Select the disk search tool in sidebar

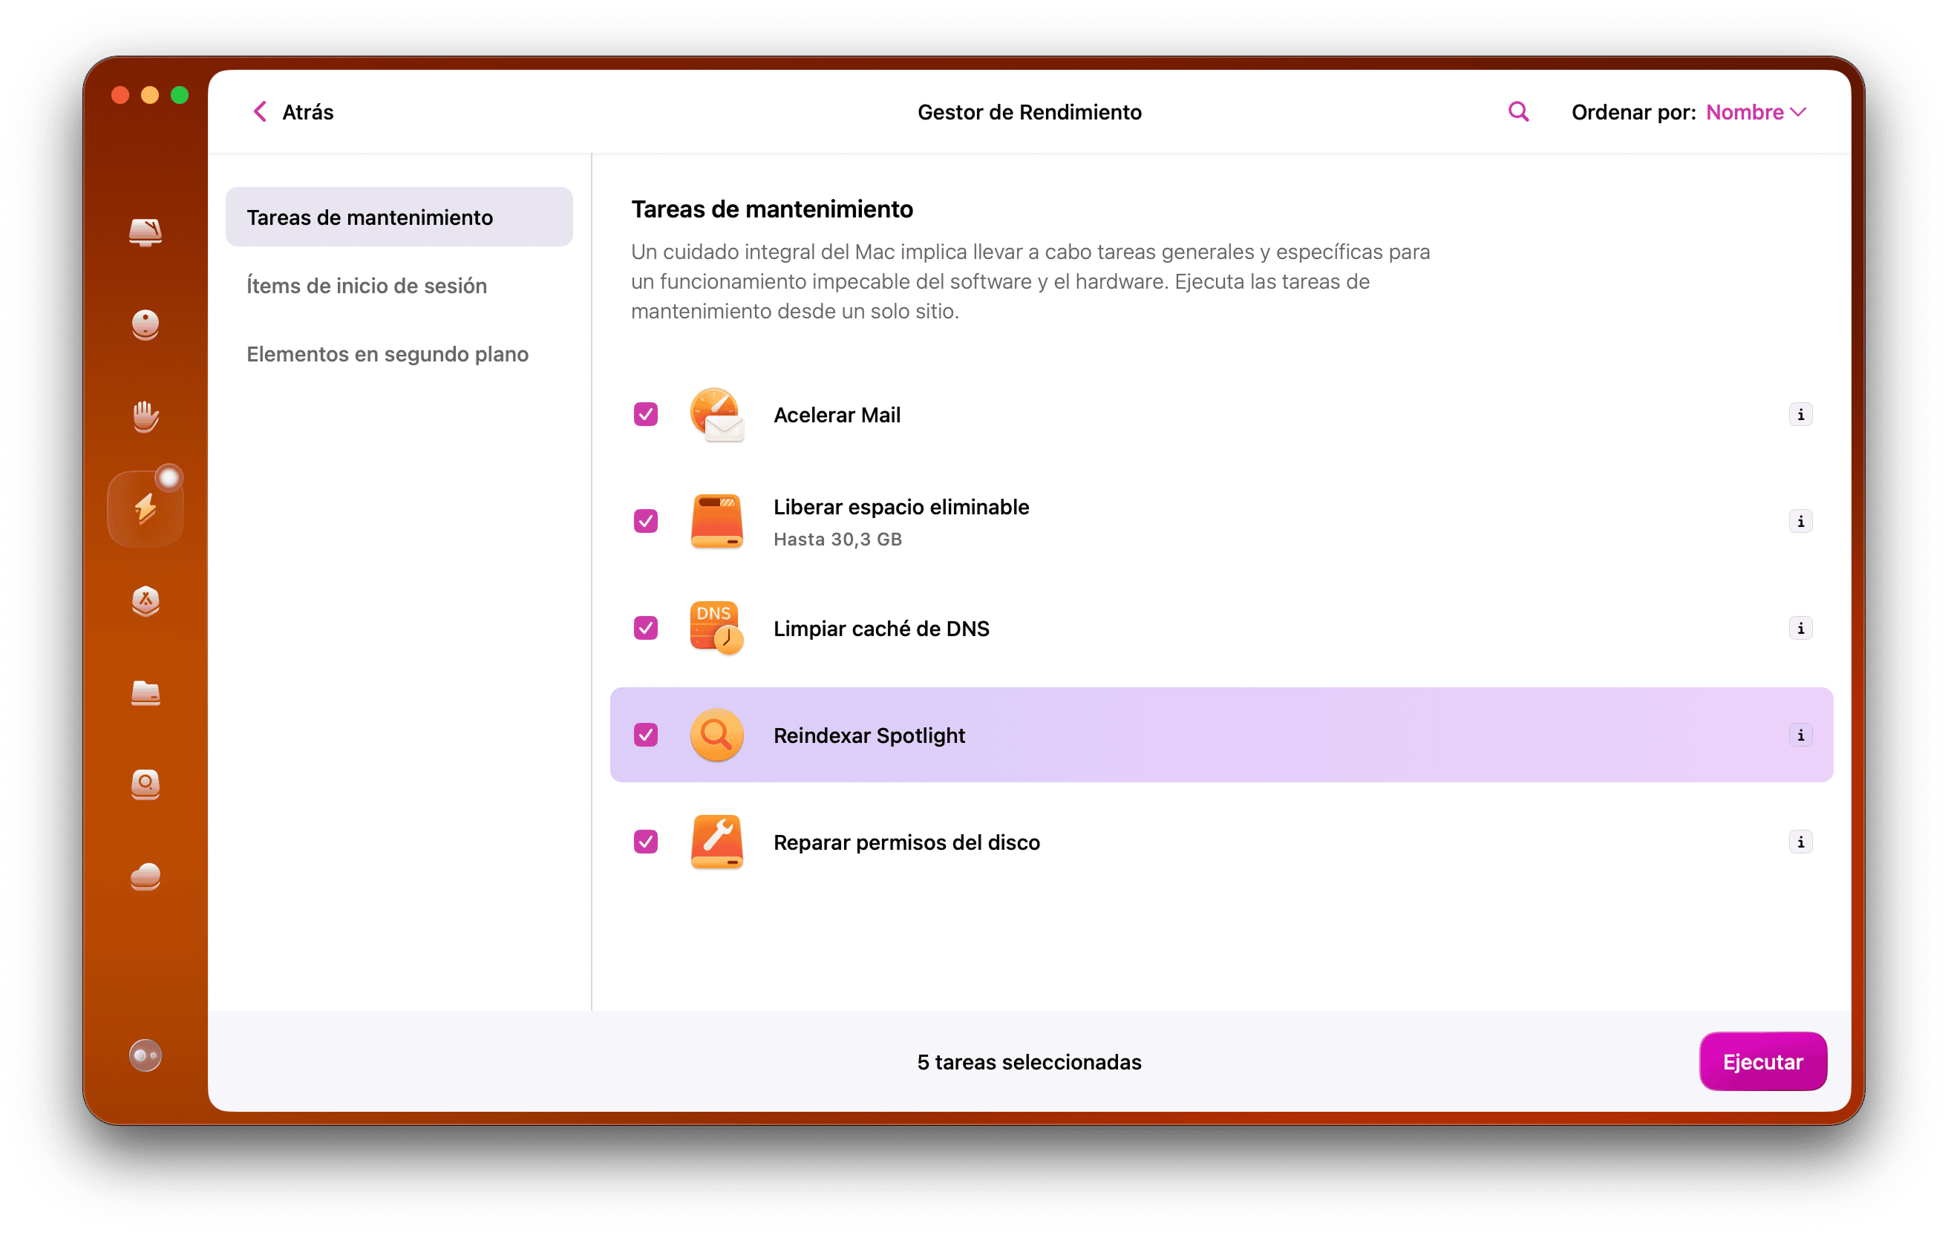(146, 785)
